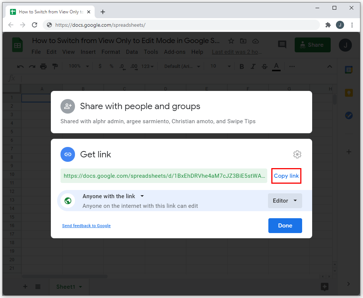The height and width of the screenshot is (298, 363).
Task: Click the gear icon for link settings
Action: [297, 154]
